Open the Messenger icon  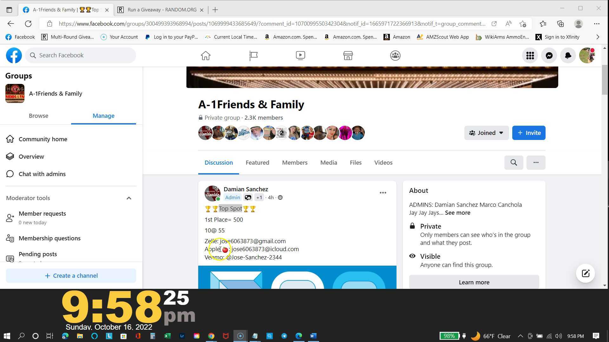[x=549, y=55]
